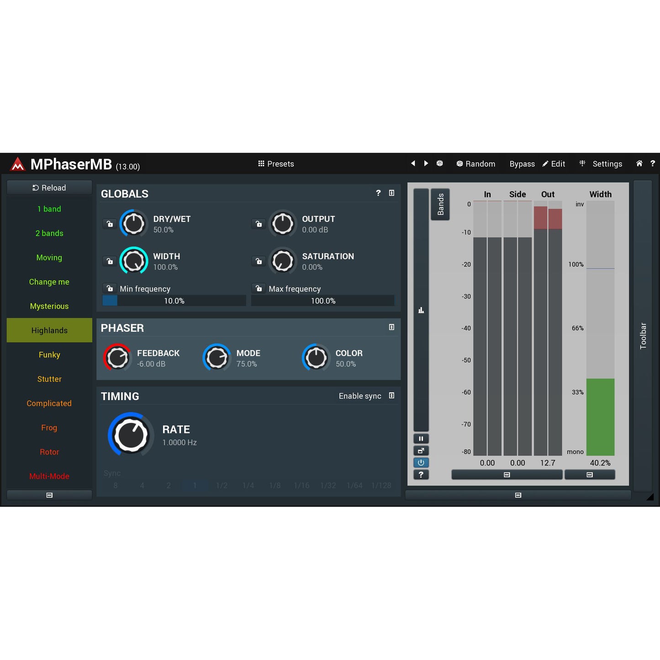660x660 pixels.
Task: Click the meter help question mark button
Action: coord(421,475)
